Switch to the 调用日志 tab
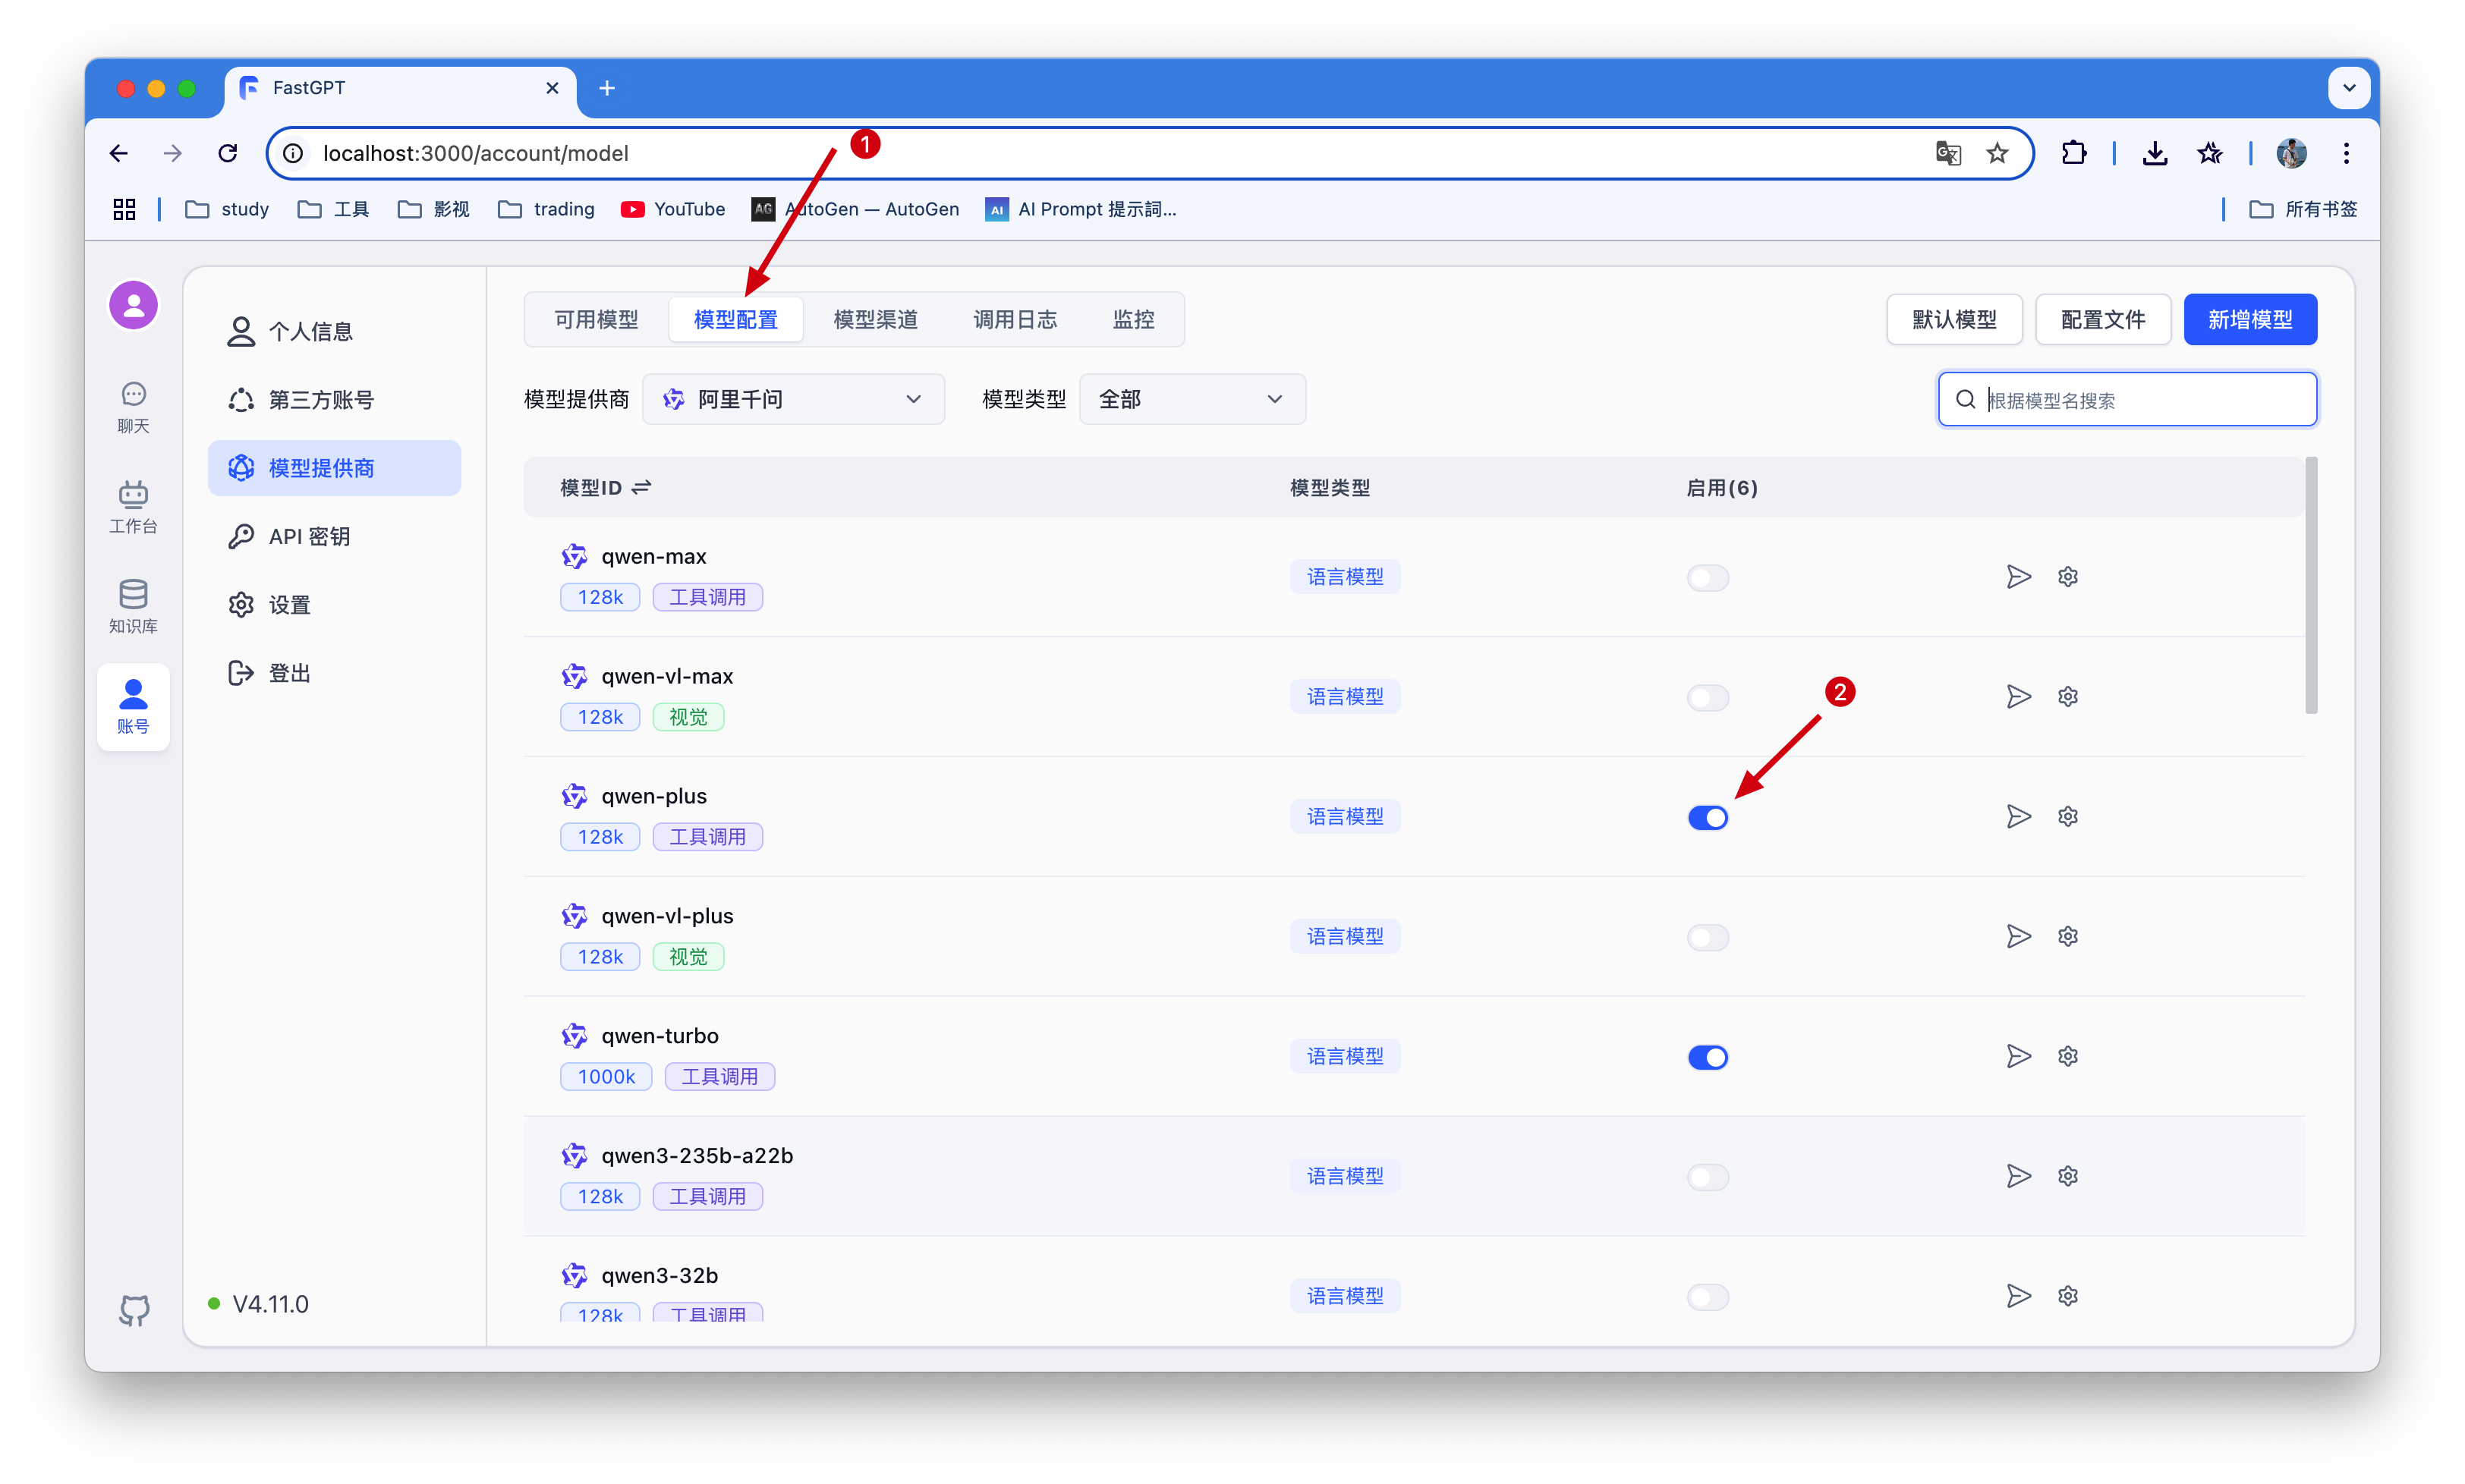This screenshot has height=1484, width=2465. tap(1015, 319)
